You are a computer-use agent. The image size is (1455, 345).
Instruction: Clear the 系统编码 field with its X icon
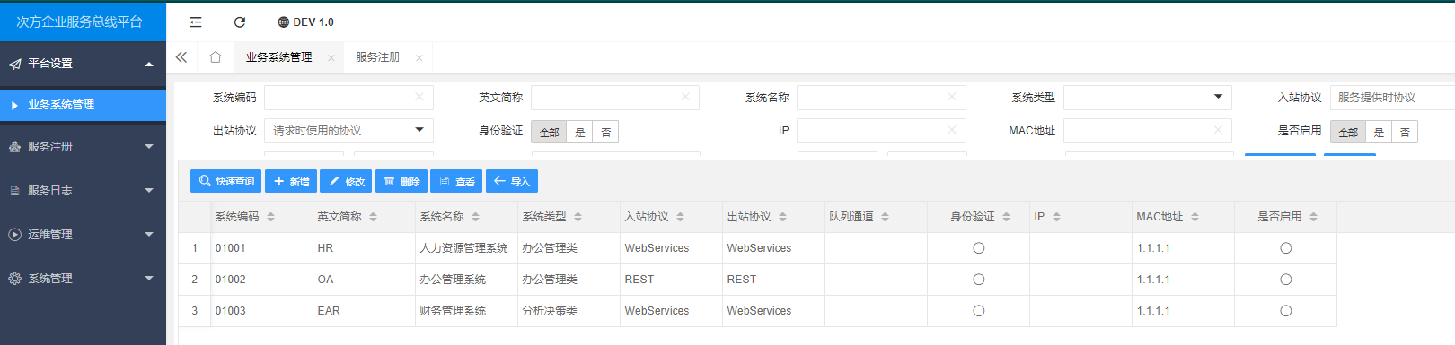pyautogui.click(x=419, y=97)
